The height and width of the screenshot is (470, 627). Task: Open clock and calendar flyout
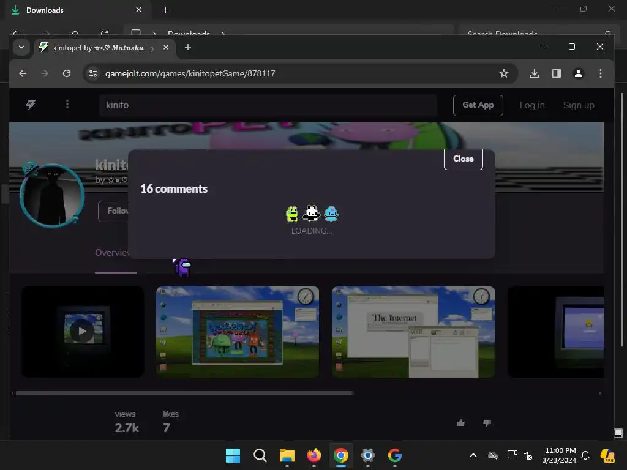point(559,455)
